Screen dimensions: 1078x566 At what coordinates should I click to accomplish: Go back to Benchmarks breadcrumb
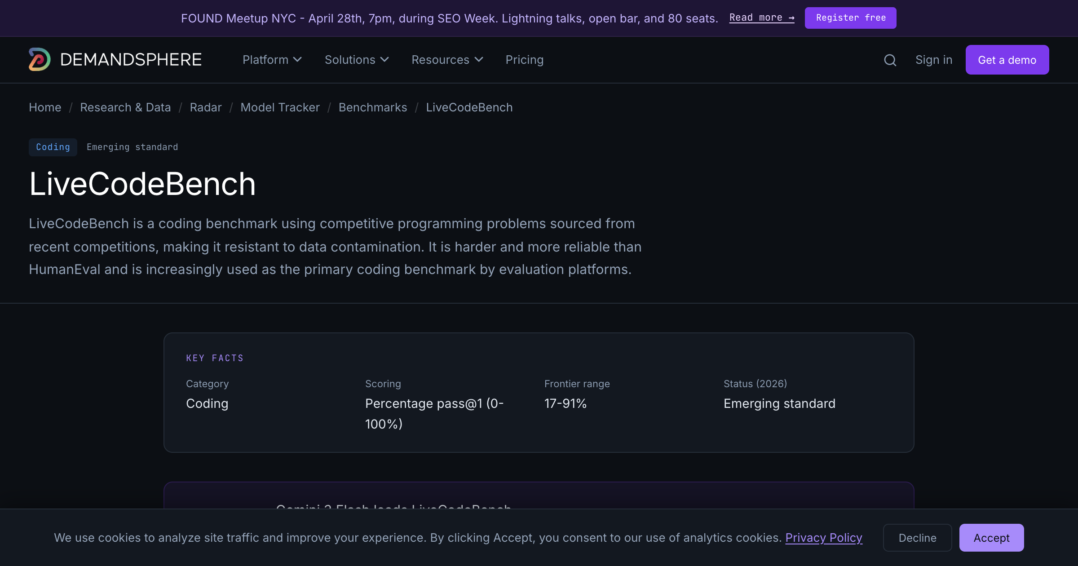coord(373,107)
